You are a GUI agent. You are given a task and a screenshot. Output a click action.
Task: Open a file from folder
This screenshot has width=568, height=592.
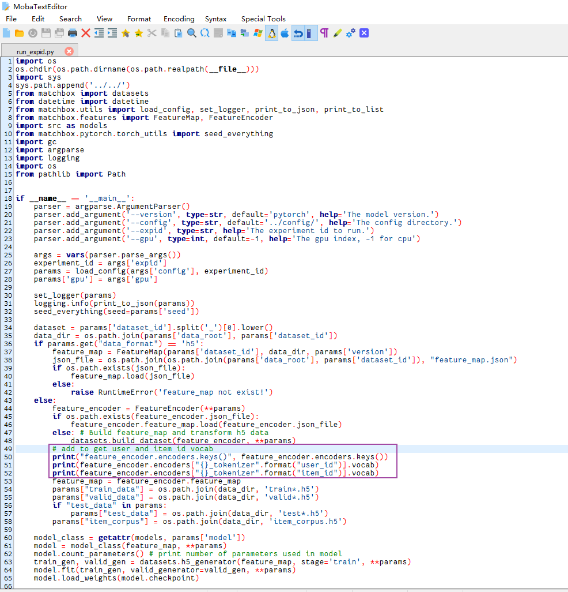pyautogui.click(x=20, y=33)
